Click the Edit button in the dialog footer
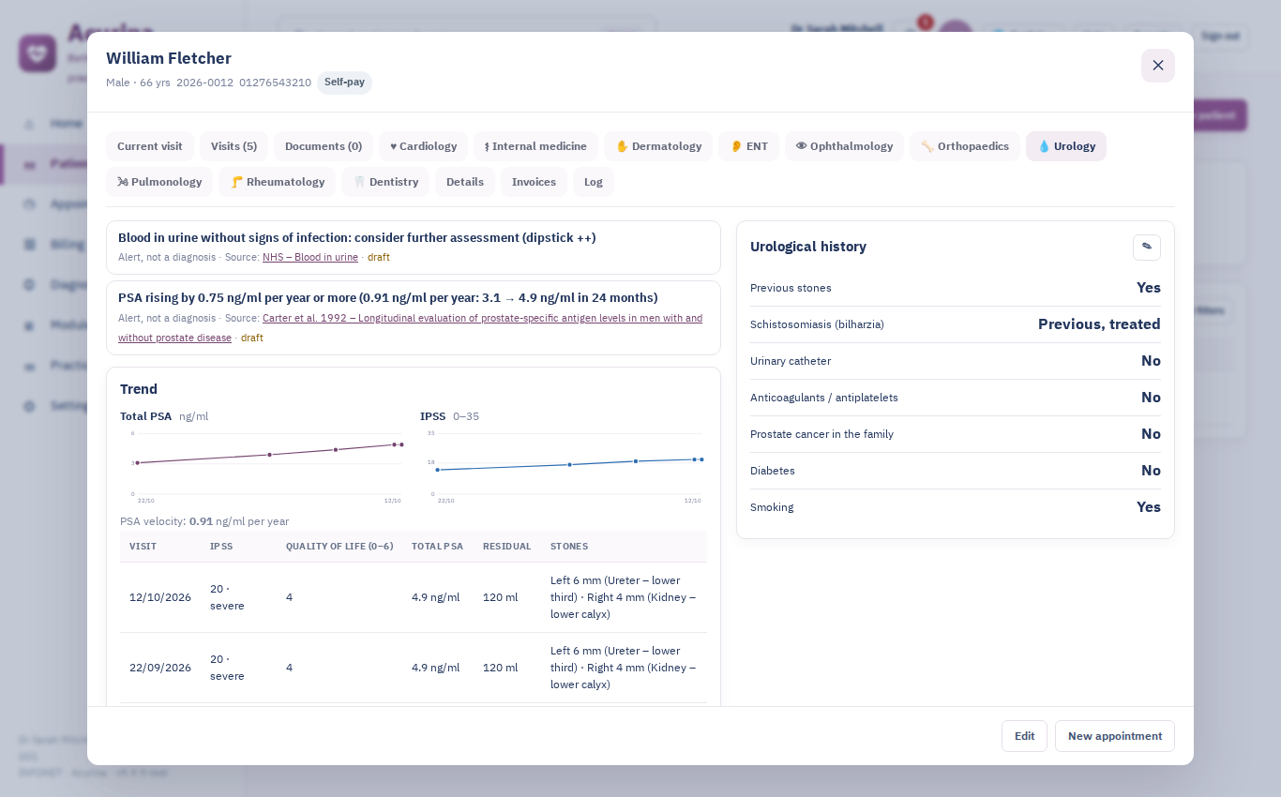This screenshot has height=797, width=1281. (x=1024, y=736)
